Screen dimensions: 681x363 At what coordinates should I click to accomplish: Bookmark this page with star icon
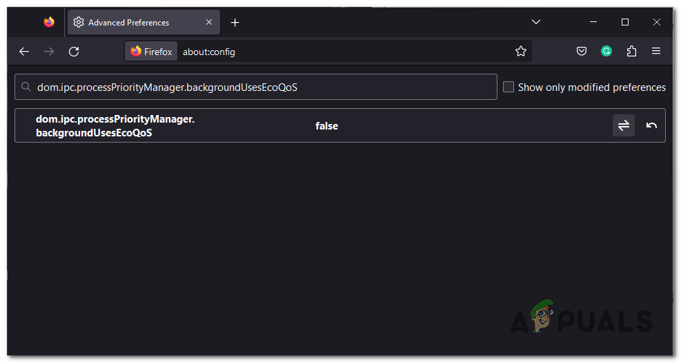point(520,52)
